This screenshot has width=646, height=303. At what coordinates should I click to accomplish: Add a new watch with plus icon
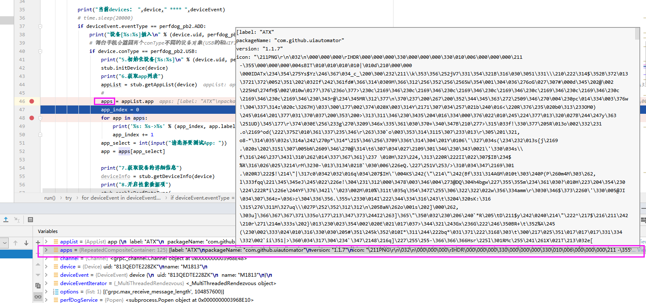coord(38,242)
